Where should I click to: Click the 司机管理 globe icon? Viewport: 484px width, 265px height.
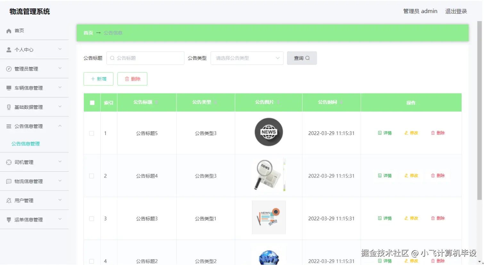9,162
